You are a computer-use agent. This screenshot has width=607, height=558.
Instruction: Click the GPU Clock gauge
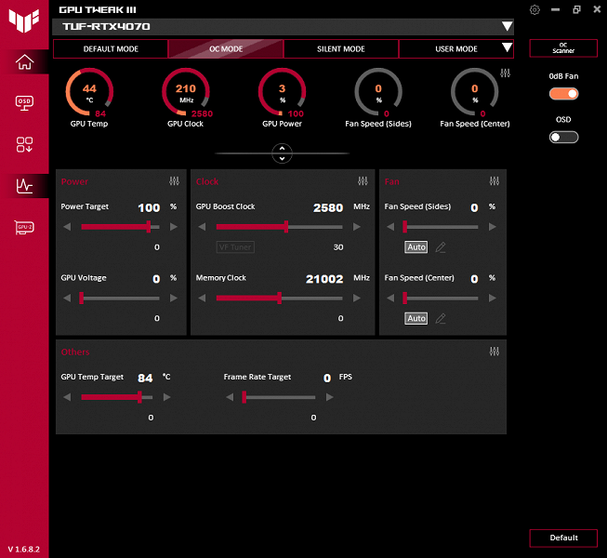pyautogui.click(x=186, y=92)
